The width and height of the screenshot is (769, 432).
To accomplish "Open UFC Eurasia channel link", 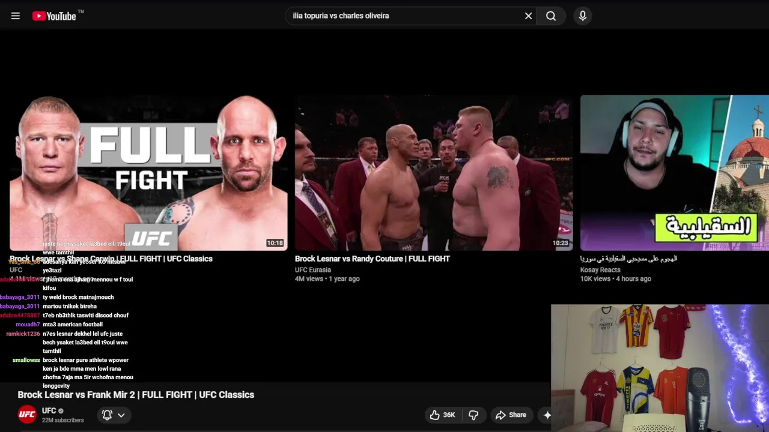I will click(313, 270).
